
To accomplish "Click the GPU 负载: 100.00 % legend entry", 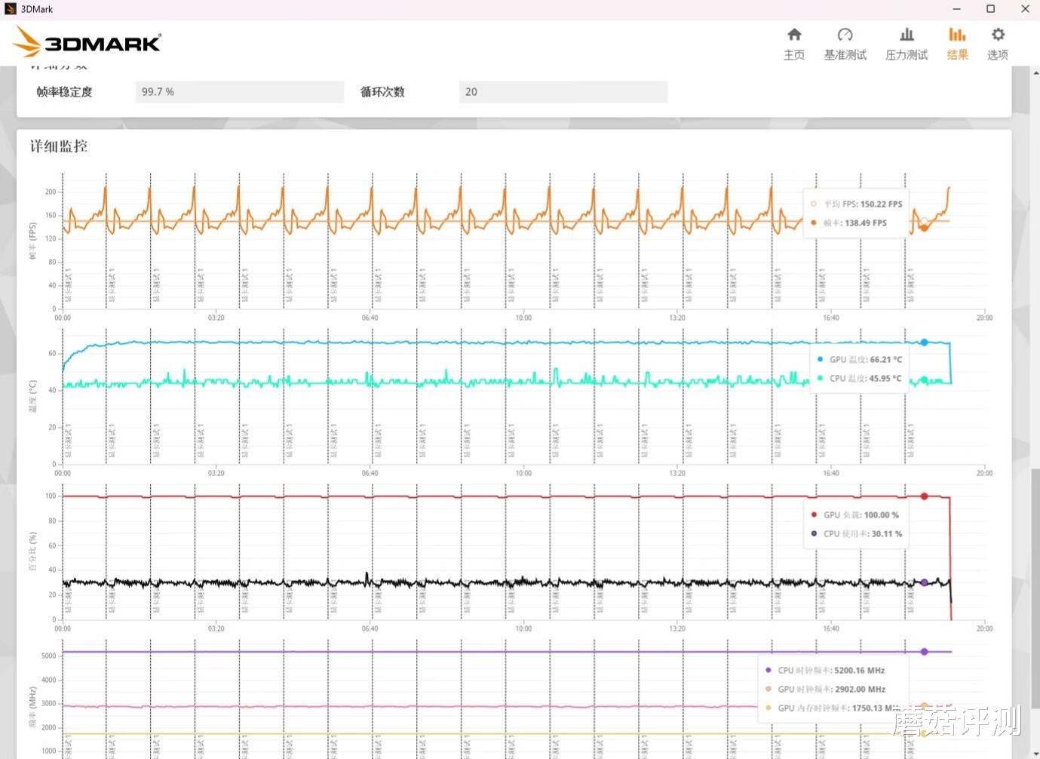I will click(x=854, y=515).
